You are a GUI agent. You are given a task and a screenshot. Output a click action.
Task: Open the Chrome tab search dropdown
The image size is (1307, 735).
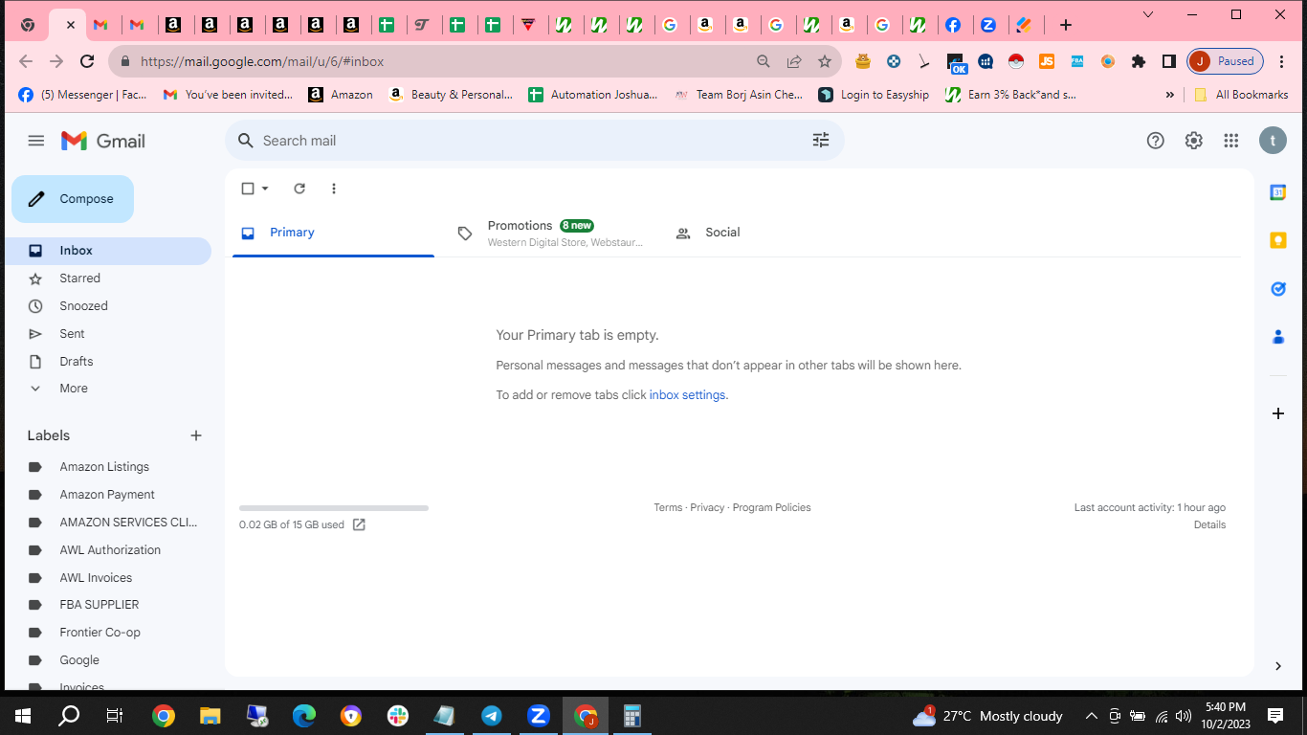pyautogui.click(x=1149, y=14)
